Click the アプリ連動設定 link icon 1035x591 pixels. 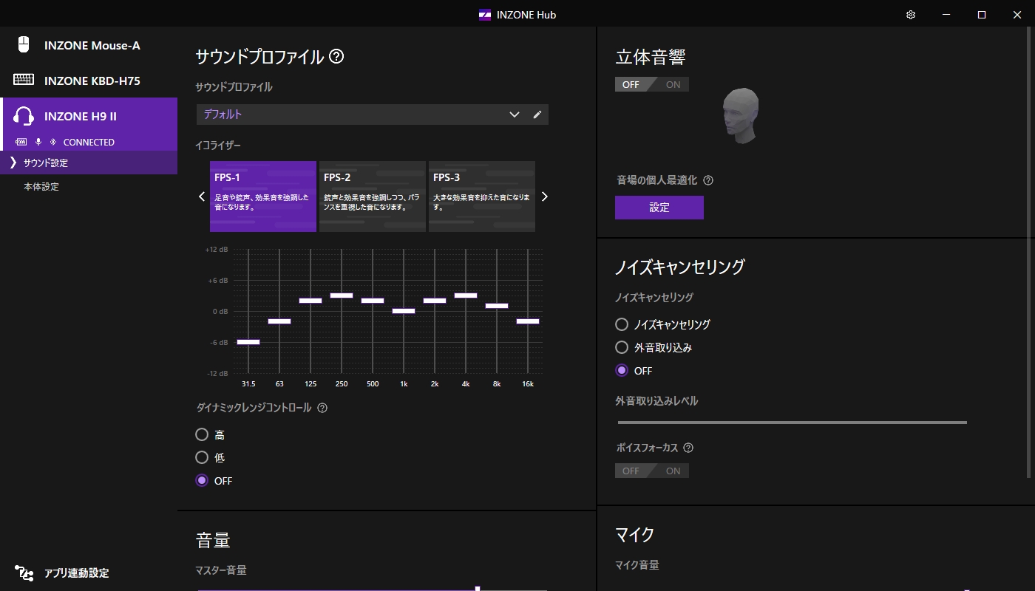click(x=24, y=573)
